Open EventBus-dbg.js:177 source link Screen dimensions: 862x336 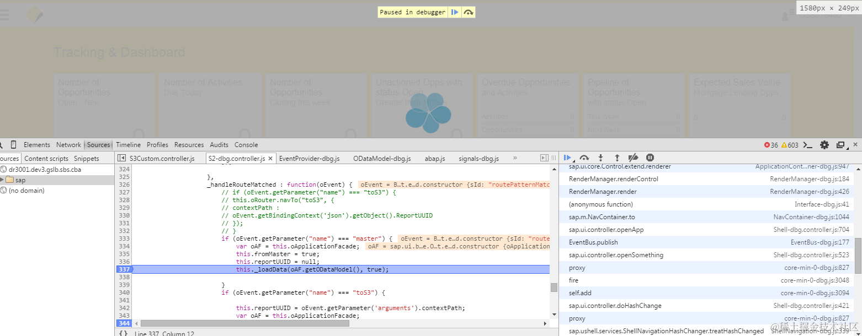click(820, 242)
